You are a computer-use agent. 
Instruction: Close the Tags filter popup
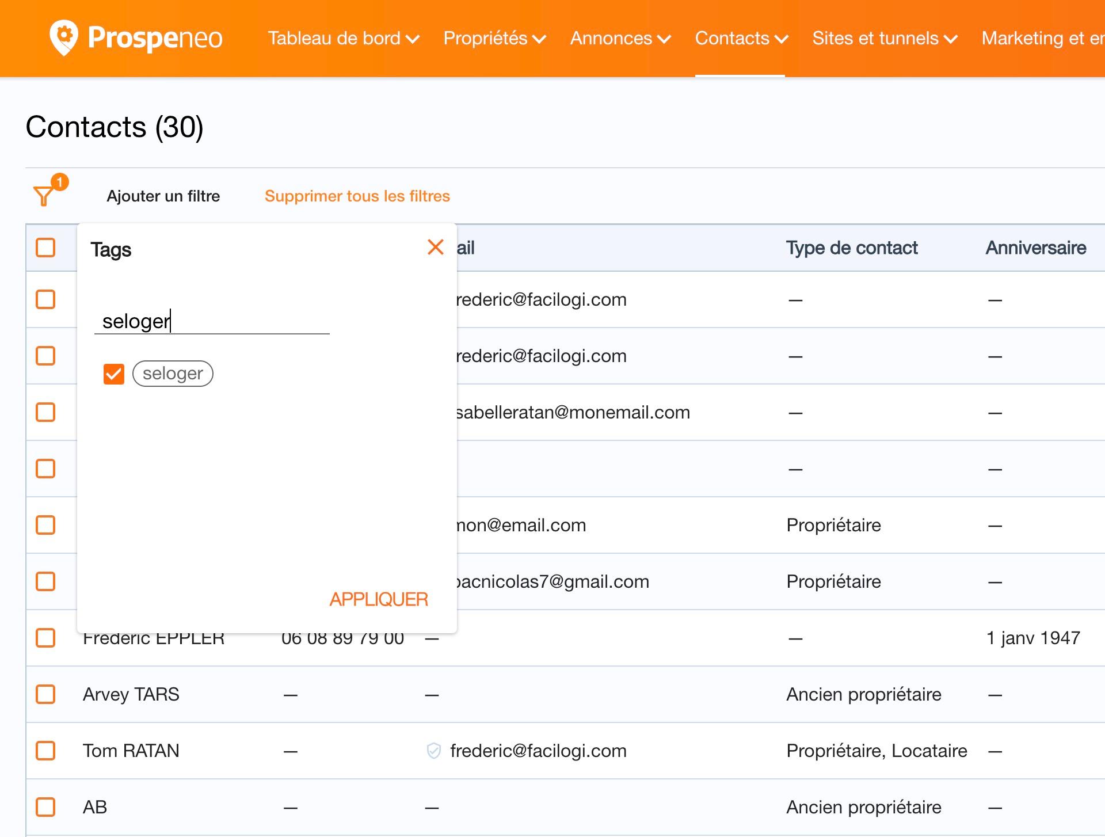(x=436, y=248)
